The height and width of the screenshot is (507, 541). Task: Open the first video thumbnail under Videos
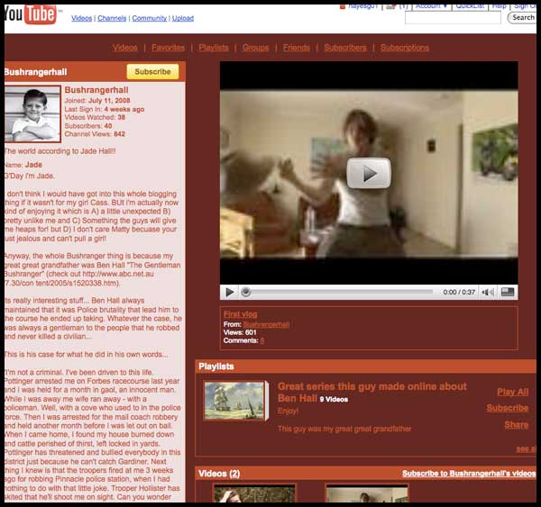point(255,494)
